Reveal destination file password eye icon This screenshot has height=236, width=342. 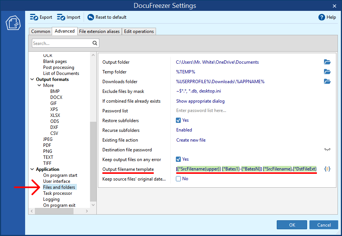click(x=327, y=149)
